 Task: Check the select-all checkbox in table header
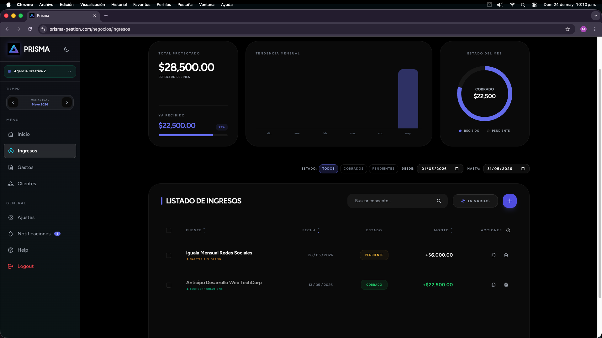(169, 230)
